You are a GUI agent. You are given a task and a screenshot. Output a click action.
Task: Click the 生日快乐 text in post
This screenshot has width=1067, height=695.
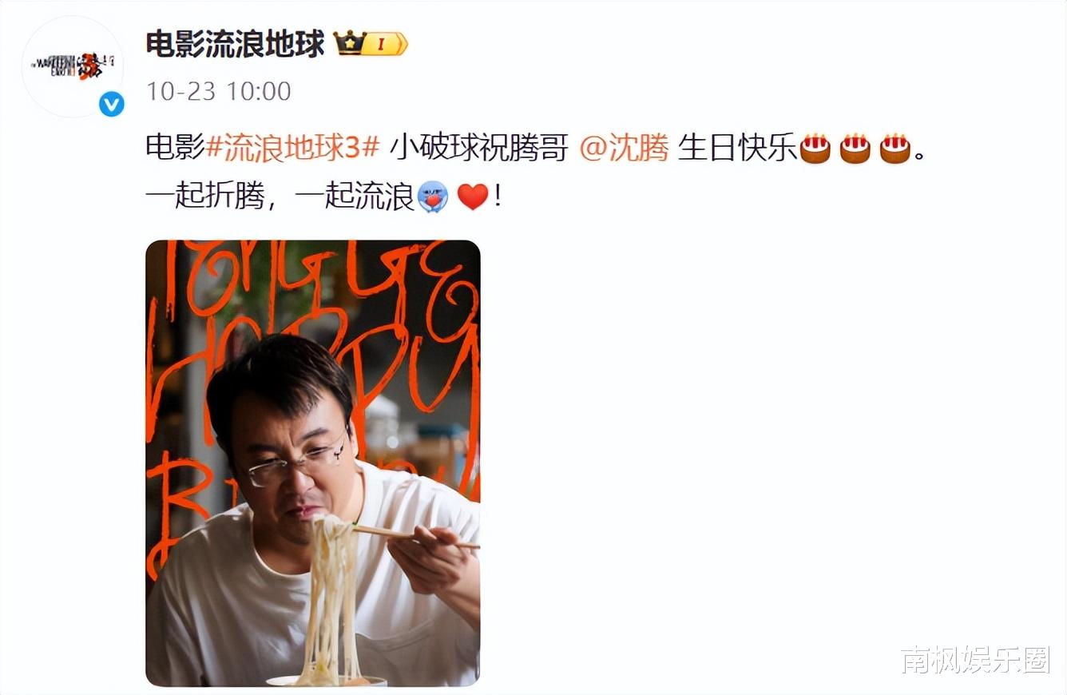click(739, 149)
